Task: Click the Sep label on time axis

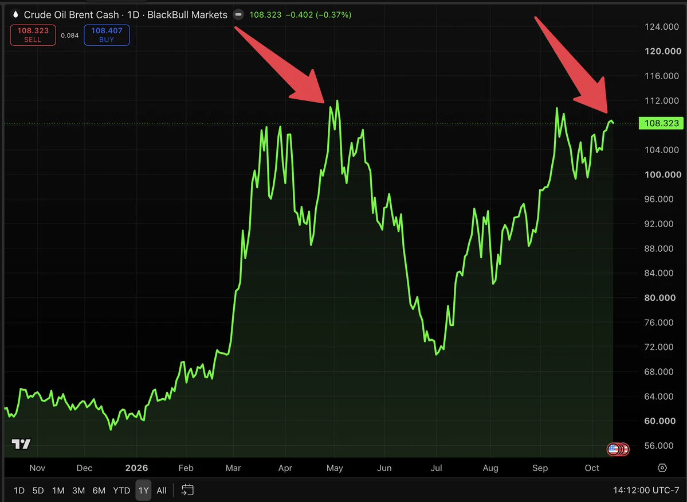Action: (x=540, y=468)
